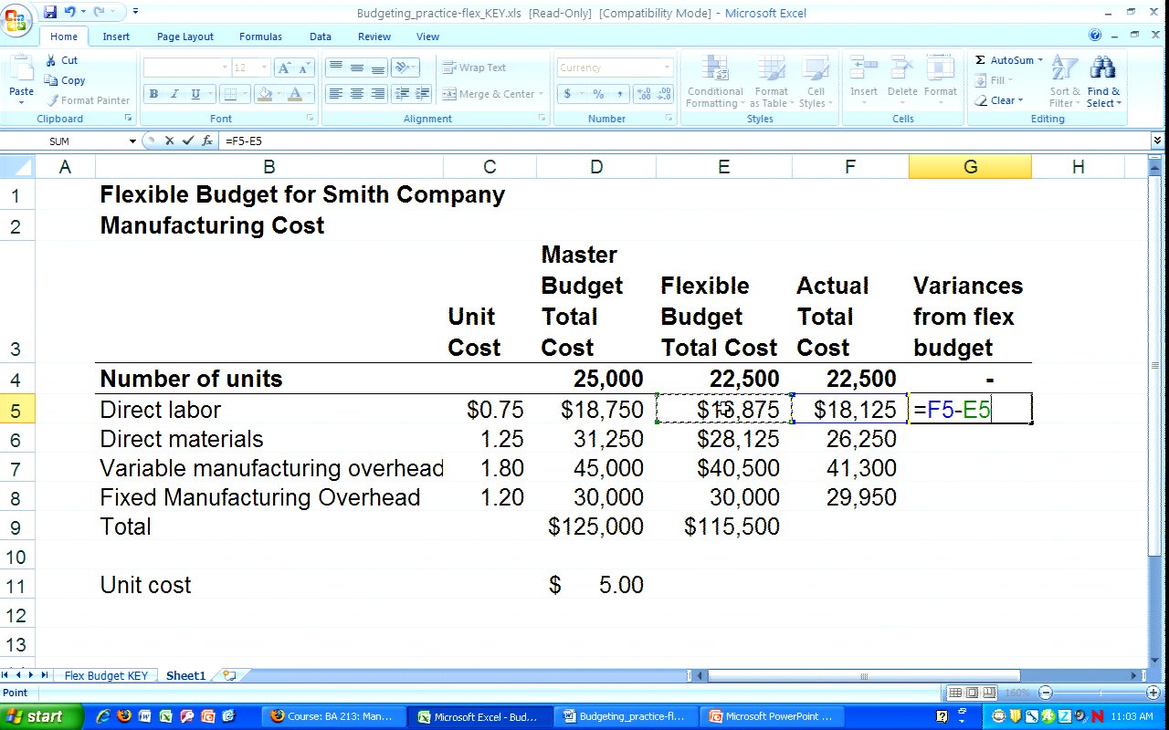
Task: Click the Windows start button
Action: click(41, 716)
